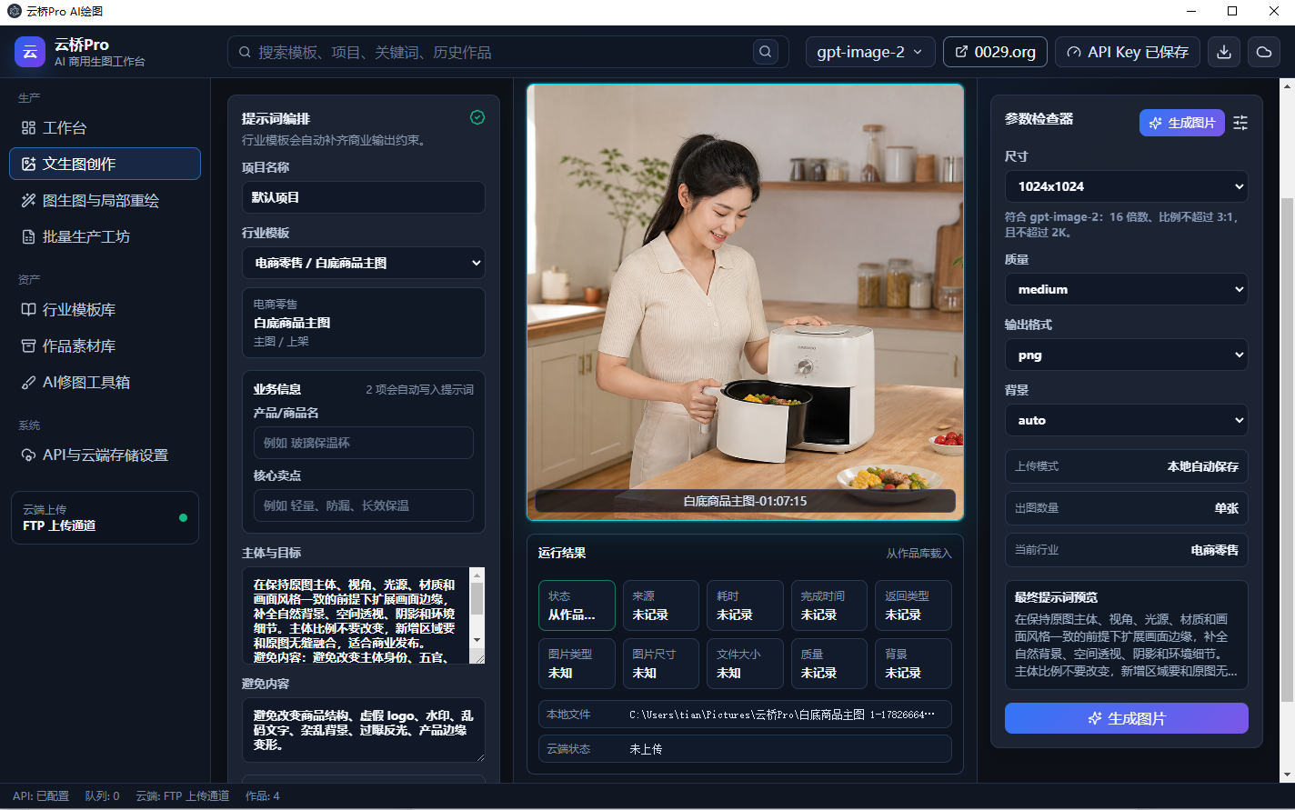The image size is (1295, 810).
Task: Click the 队列: 0 status bar entry
Action: 102,795
